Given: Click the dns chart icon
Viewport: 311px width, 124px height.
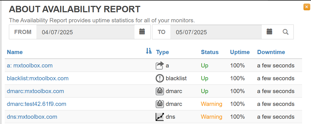Looking at the screenshot, I should (160, 117).
